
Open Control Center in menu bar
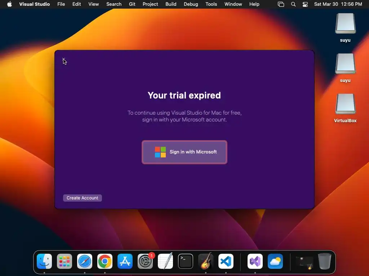coord(305,4)
